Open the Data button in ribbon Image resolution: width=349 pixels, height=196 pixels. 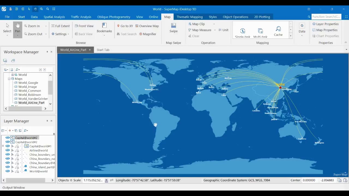[302, 29]
